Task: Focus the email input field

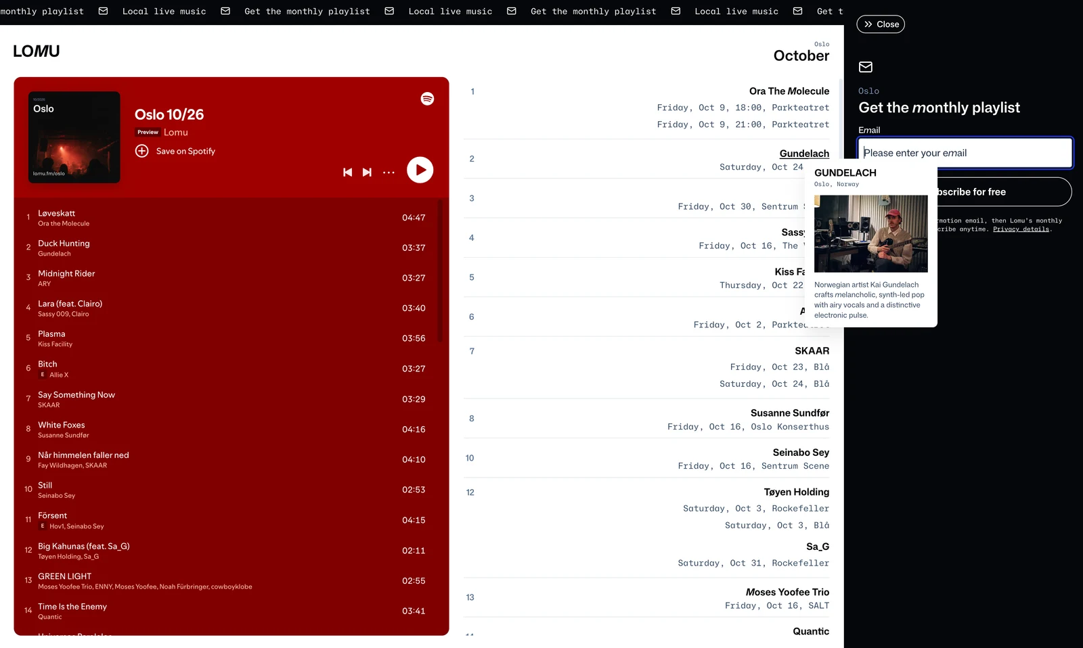Action: [965, 153]
